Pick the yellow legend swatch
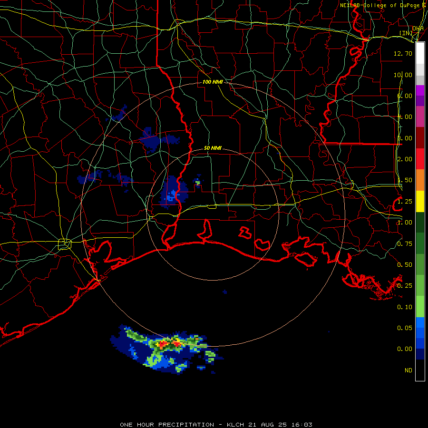 tap(420, 202)
